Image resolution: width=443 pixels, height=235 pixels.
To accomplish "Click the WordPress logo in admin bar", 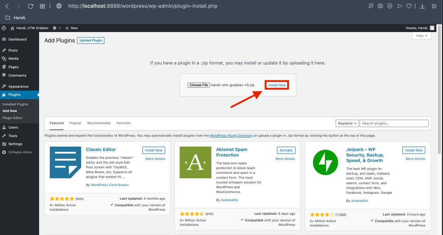I will click(4, 28).
